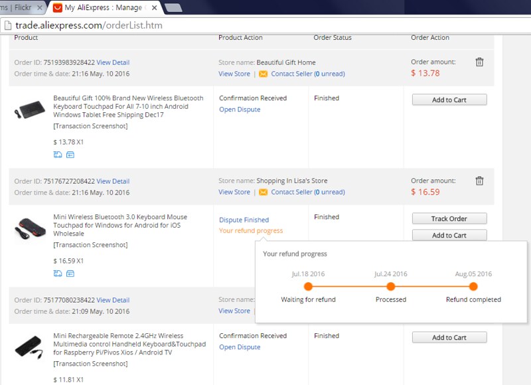The image size is (531, 385).
Task: Click Finished status of Mini Rechargeable Remote
Action: (x=327, y=336)
